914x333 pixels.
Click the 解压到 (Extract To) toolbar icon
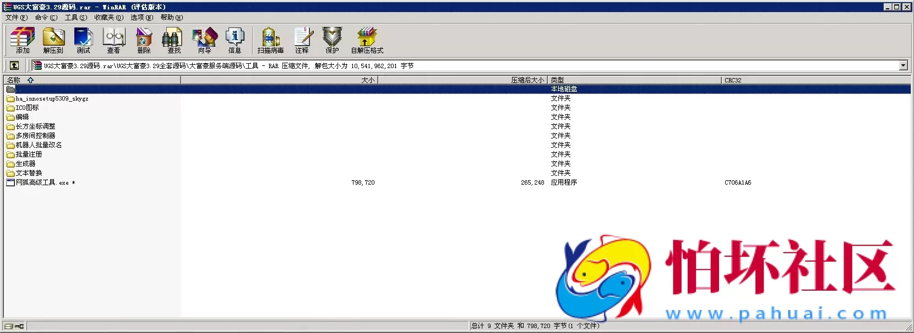click(x=53, y=40)
